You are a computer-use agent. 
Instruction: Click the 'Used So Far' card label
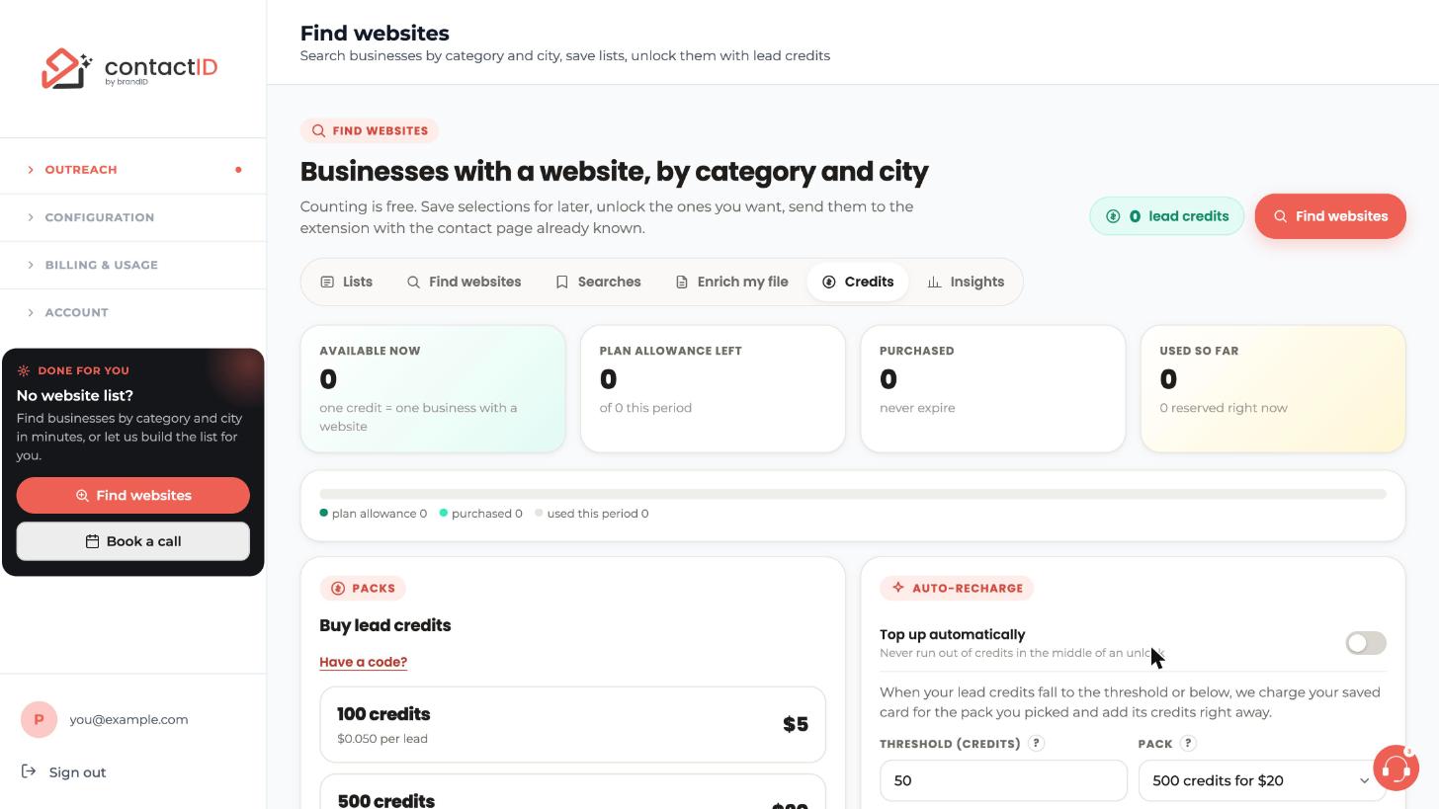(1199, 351)
